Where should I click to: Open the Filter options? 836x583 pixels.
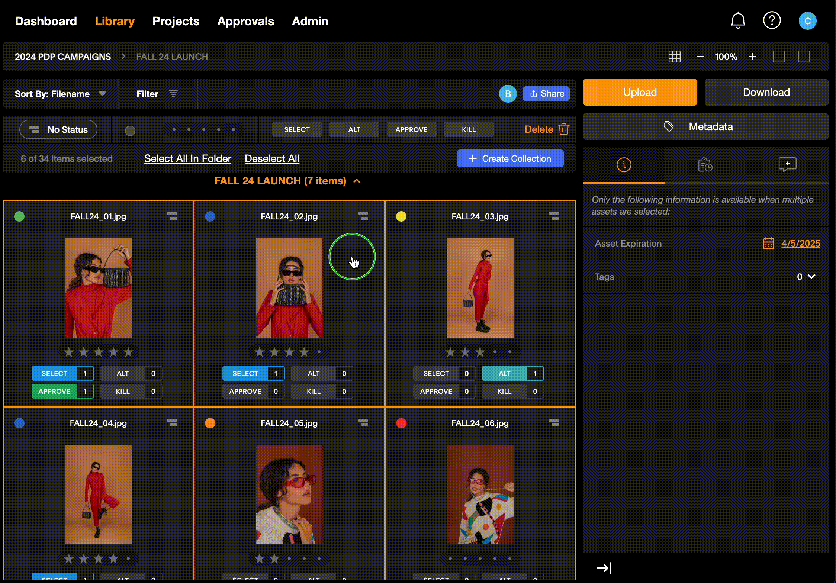[157, 94]
